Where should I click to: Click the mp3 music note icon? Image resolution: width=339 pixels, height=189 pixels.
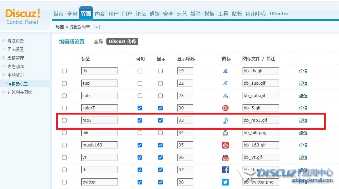point(225,120)
